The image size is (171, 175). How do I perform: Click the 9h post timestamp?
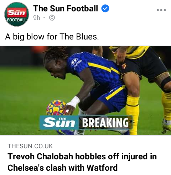(x=37, y=18)
